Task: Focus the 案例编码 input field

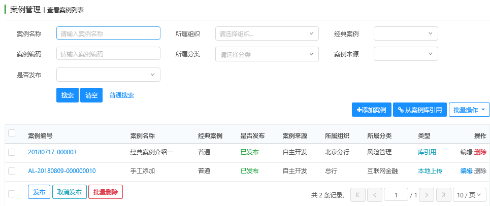Action: click(108, 54)
